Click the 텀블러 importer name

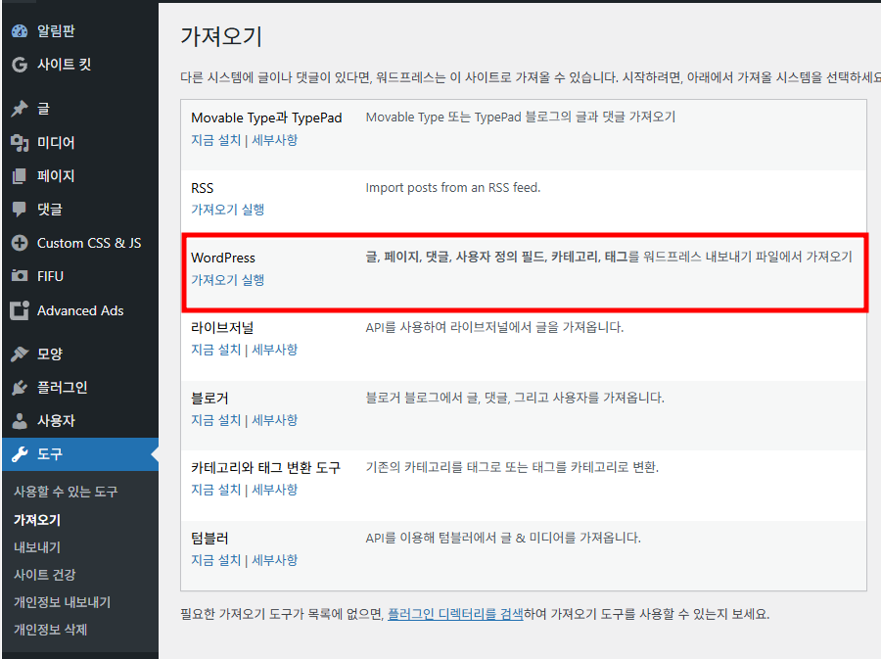[x=209, y=539]
